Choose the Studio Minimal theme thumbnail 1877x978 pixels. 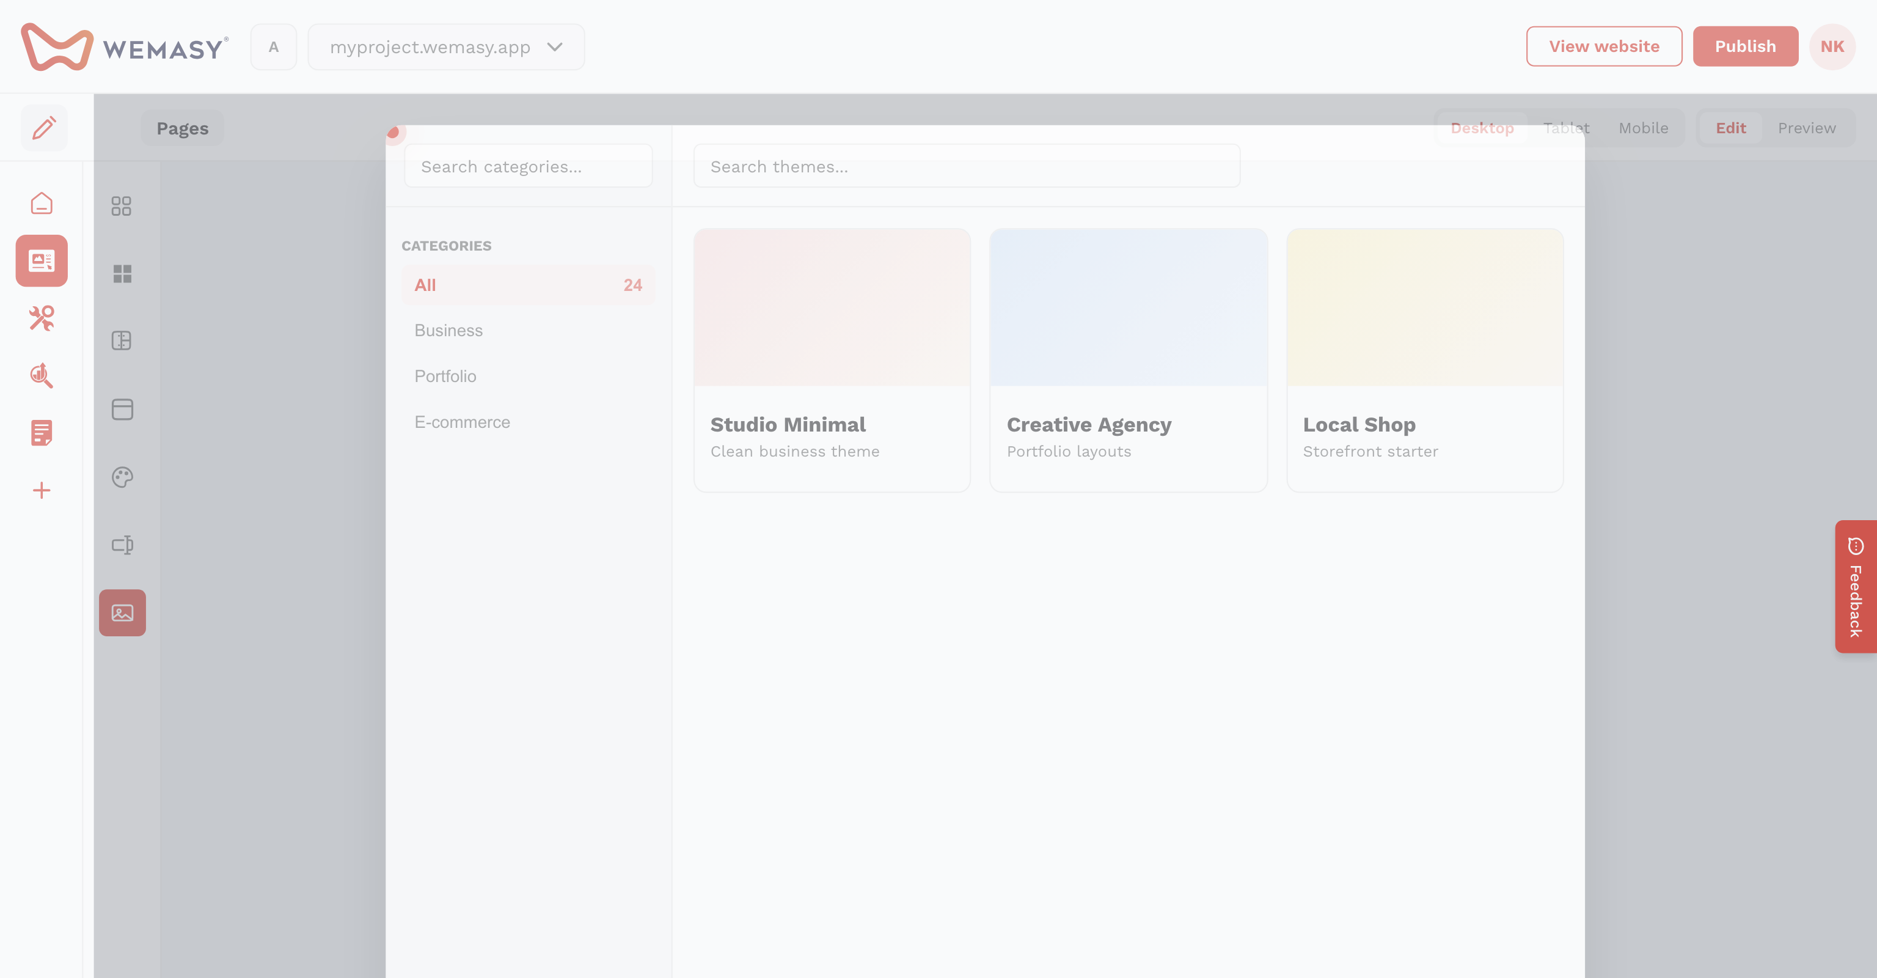[832, 307]
